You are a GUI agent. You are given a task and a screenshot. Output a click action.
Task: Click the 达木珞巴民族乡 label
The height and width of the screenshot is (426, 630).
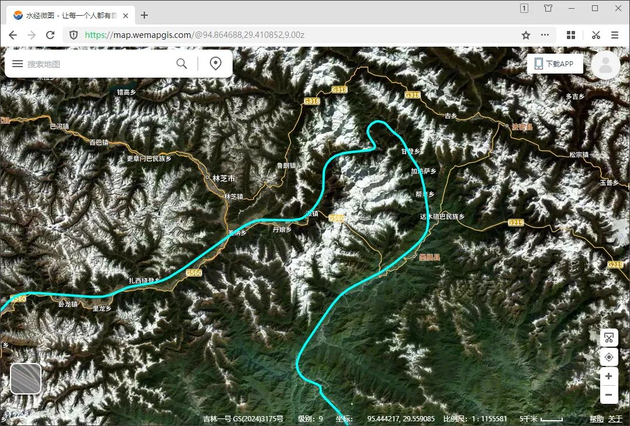click(442, 216)
